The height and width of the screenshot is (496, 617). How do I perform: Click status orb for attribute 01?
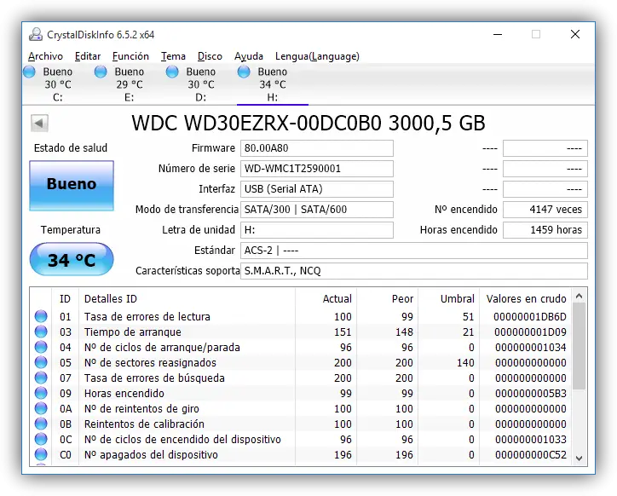click(x=41, y=316)
